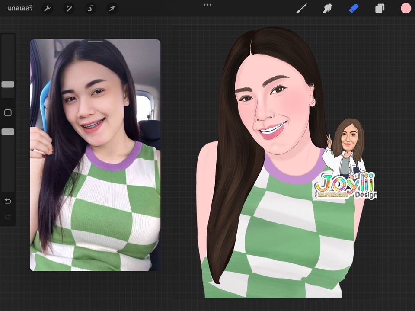The image size is (415, 311).
Task: Open the pink active color picker
Action: tap(405, 8)
